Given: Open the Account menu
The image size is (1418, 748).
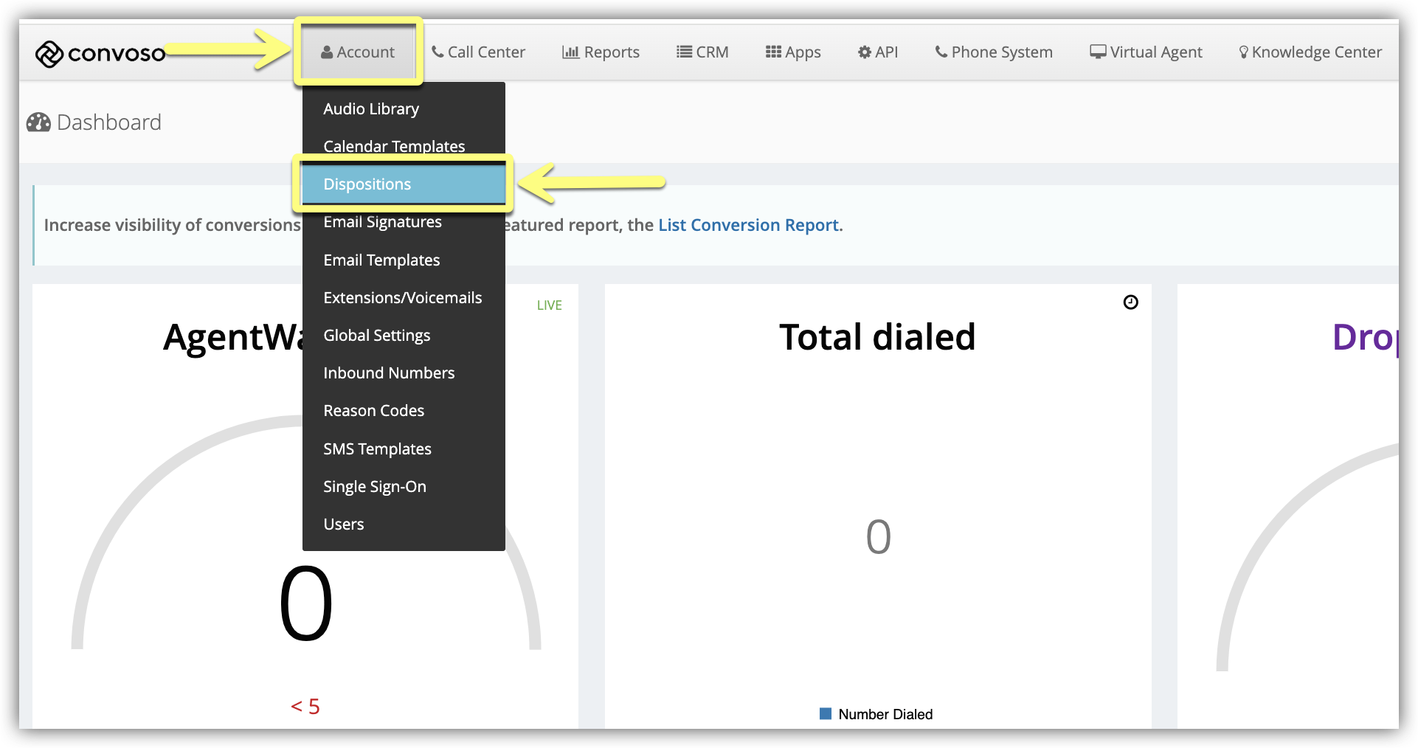Looking at the screenshot, I should pyautogui.click(x=358, y=52).
